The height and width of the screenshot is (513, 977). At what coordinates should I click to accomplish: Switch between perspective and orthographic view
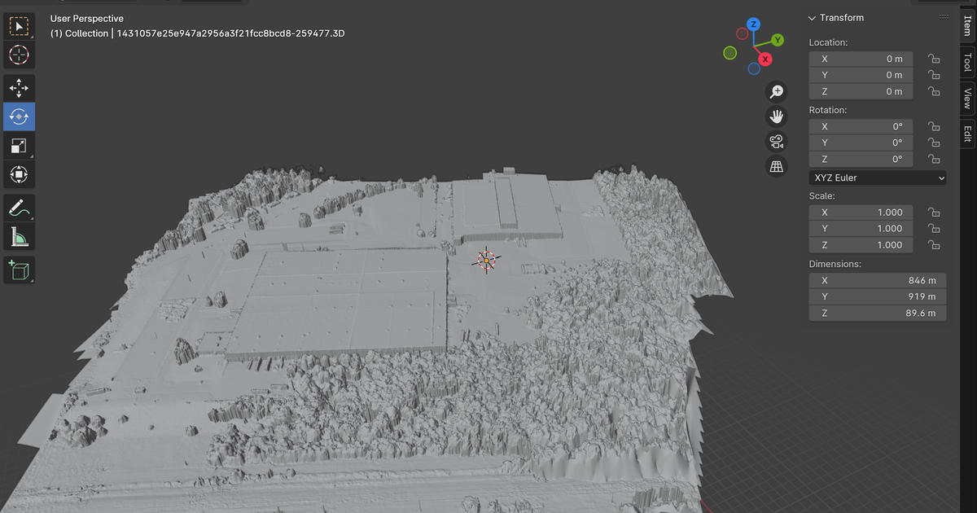pos(776,165)
